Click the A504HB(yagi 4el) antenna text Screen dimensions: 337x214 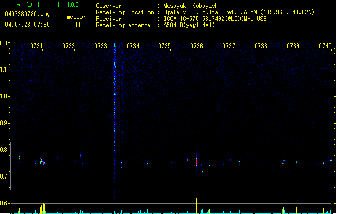(x=189, y=25)
